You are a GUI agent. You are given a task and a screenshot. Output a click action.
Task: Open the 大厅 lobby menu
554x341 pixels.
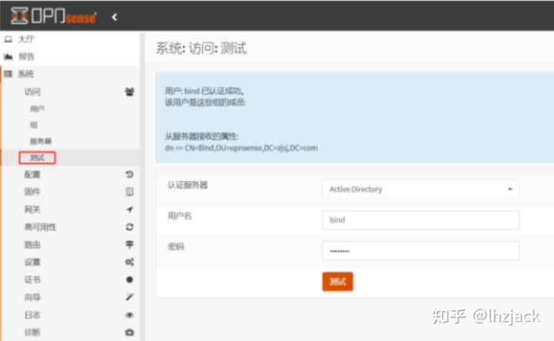pyautogui.click(x=26, y=38)
